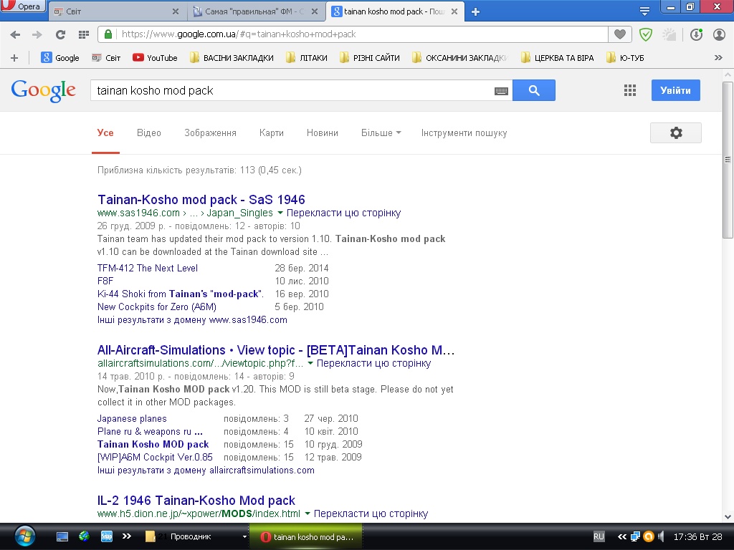Add page to bookmarks heart icon
Screen dimensions: 734x550
(x=620, y=34)
